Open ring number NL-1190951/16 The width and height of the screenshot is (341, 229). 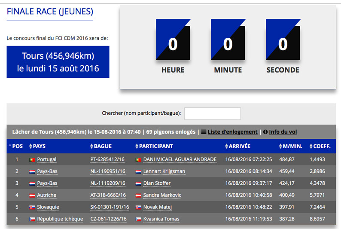click(108, 171)
